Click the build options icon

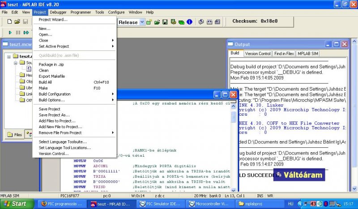point(173,22)
